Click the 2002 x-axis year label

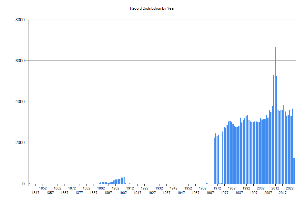pyautogui.click(x=260, y=188)
